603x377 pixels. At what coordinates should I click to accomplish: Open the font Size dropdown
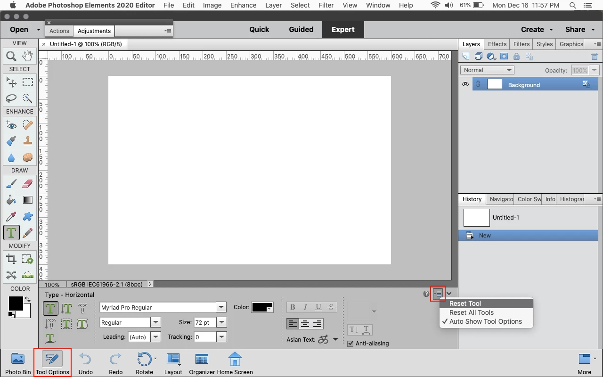click(221, 322)
